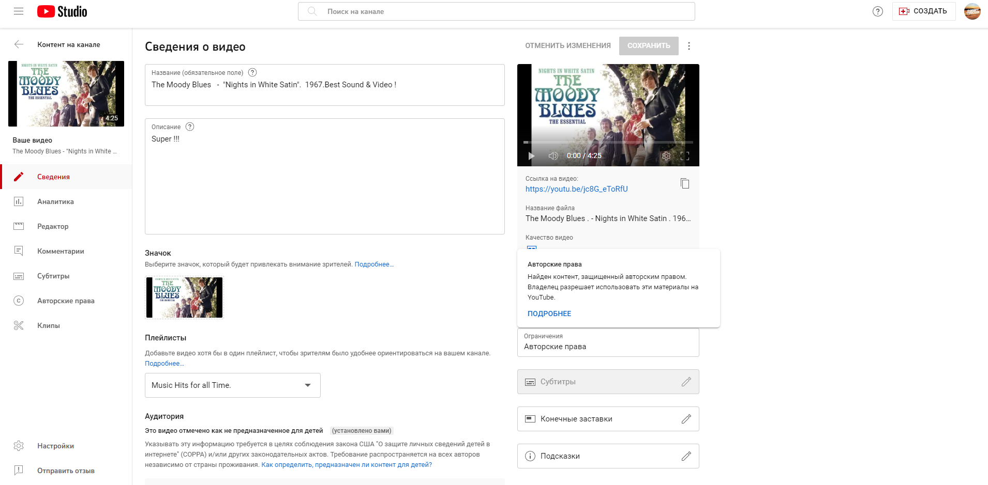The image size is (988, 485).
Task: Click the video preview progress bar
Action: click(x=608, y=142)
